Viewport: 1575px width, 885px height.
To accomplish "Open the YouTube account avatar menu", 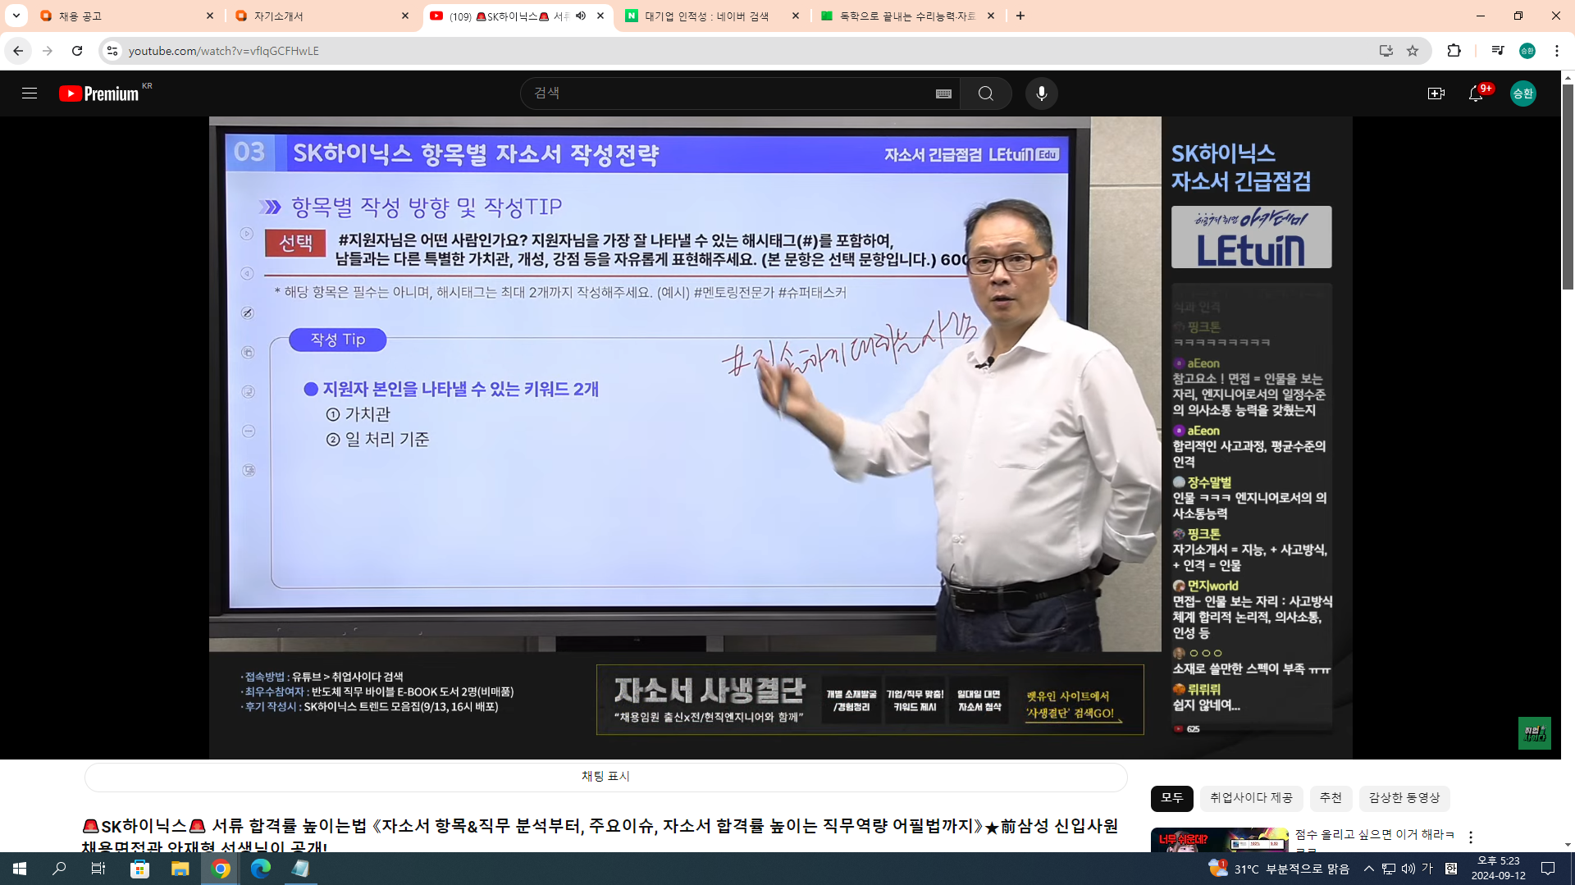I will pos(1522,94).
